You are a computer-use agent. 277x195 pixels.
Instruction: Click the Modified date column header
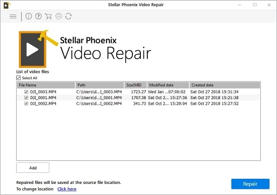(168, 85)
